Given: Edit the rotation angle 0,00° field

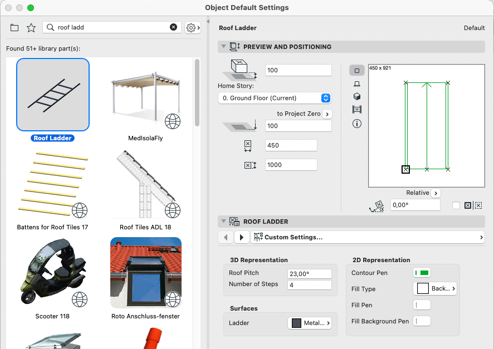Looking at the screenshot, I should click(415, 205).
